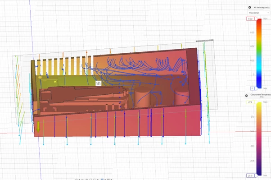Click the Component Temperature (°C) legend title
The height and width of the screenshot is (180, 271).
(x=261, y=96)
